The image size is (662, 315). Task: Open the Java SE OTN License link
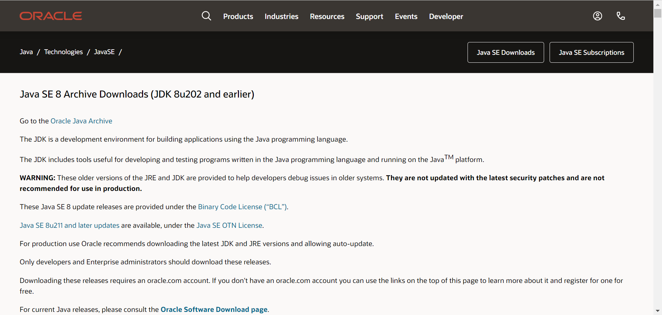tap(229, 225)
